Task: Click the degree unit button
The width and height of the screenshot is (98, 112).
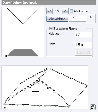Action: [x=91, y=19]
